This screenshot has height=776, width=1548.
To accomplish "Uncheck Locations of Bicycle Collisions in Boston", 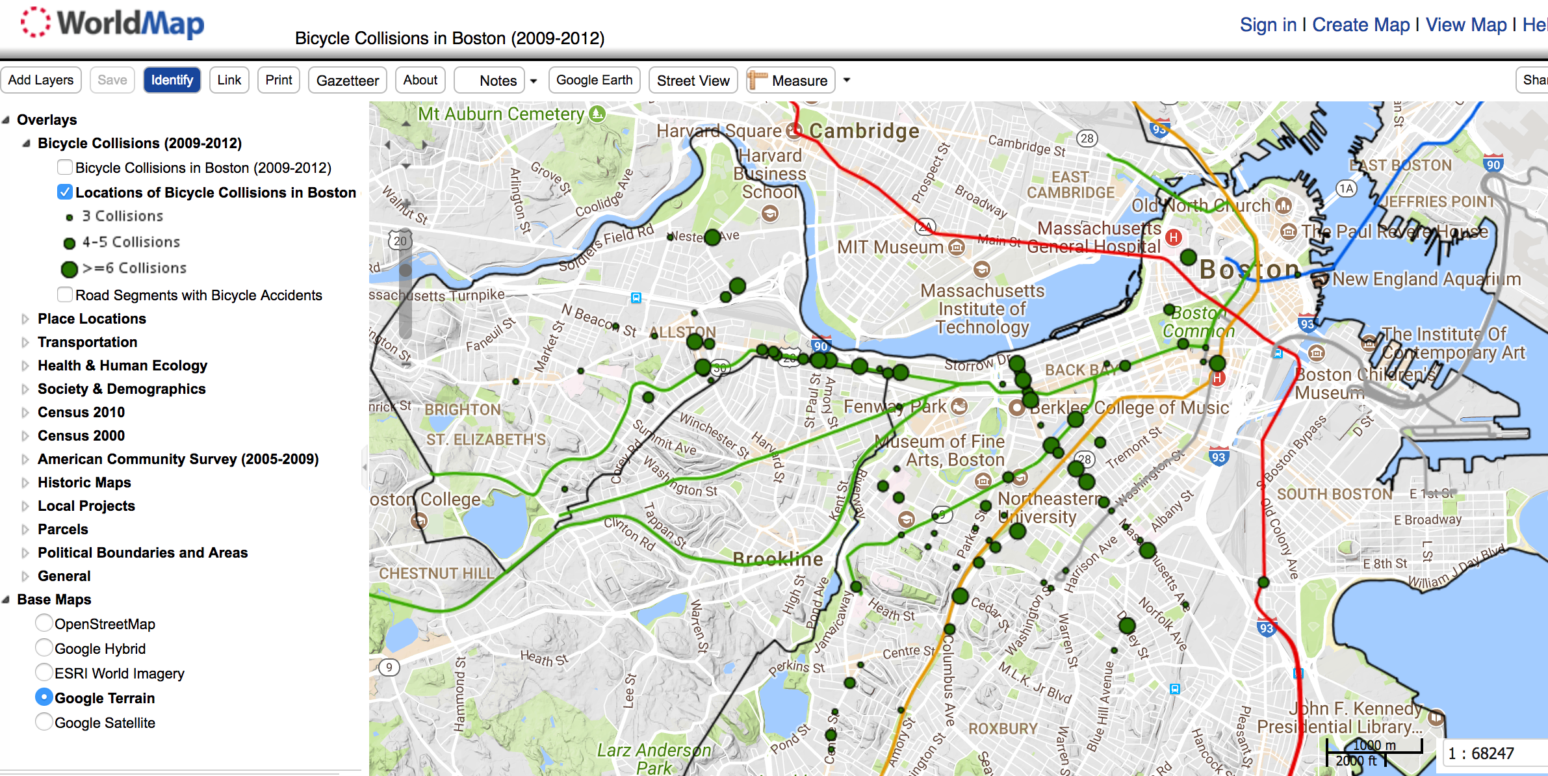I will [65, 192].
